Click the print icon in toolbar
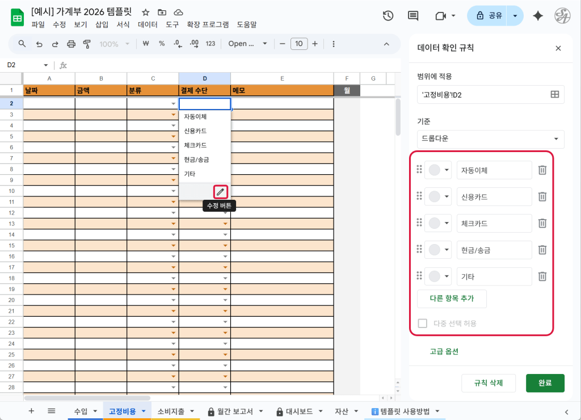The image size is (581, 420). coord(71,44)
